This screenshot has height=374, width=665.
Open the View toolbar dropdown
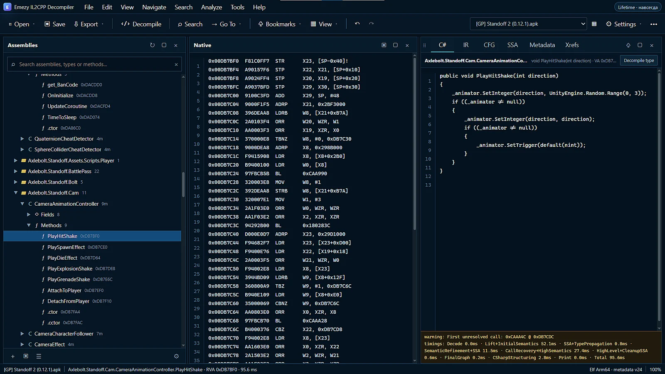[x=324, y=24]
